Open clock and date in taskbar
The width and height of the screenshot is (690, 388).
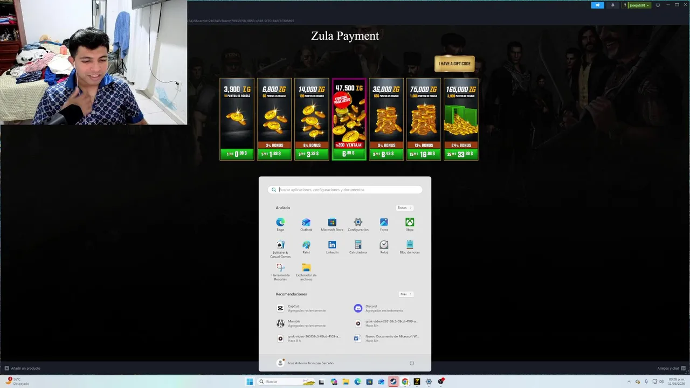676,382
